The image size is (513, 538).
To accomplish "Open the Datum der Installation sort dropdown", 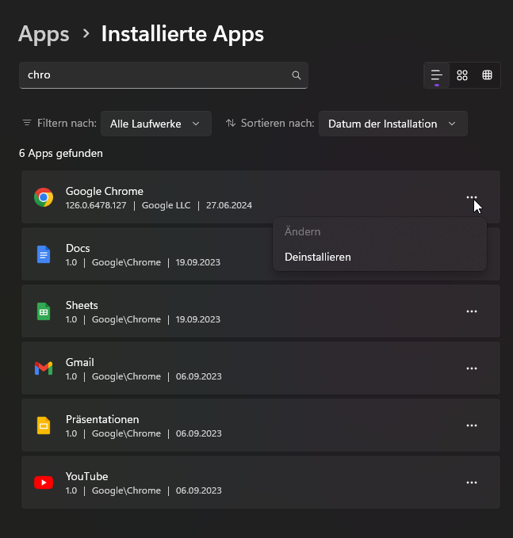I will (x=393, y=124).
